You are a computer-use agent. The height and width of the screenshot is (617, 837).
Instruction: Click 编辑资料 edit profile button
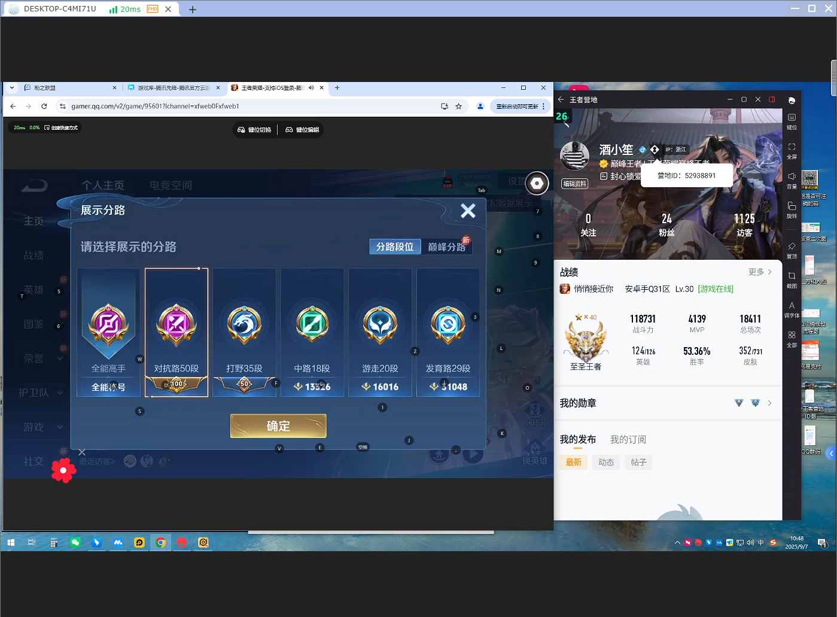pos(574,184)
